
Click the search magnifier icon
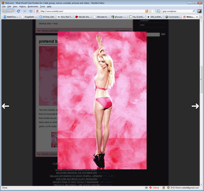point(194,11)
